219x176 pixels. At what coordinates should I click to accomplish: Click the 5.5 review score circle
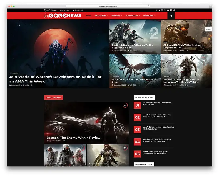[83, 148]
